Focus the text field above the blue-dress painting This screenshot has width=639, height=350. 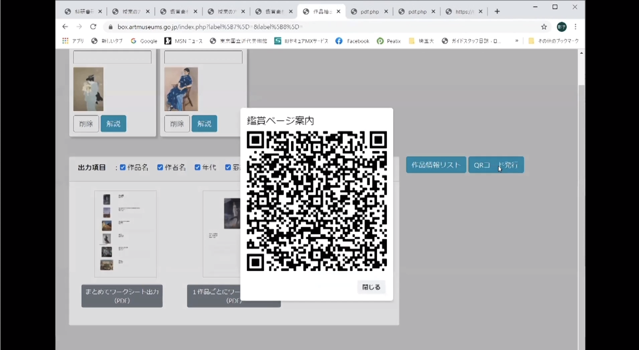[x=203, y=57]
